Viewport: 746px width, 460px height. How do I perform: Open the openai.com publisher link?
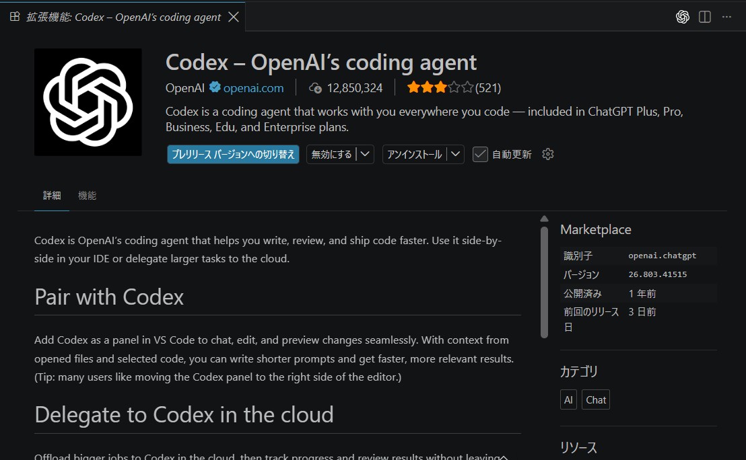click(254, 88)
